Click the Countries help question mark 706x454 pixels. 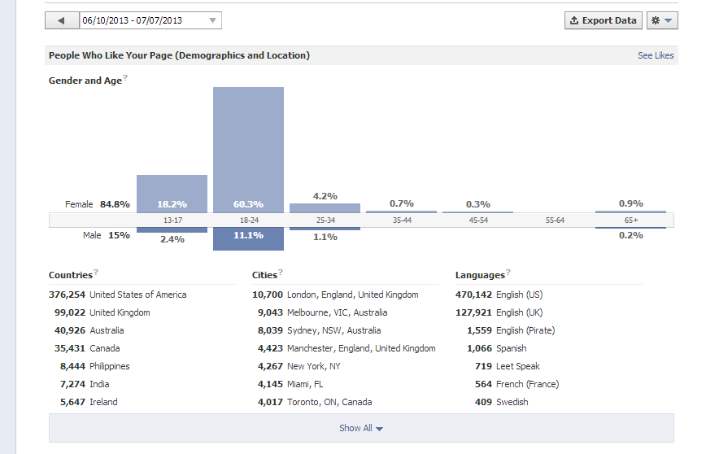click(x=95, y=272)
